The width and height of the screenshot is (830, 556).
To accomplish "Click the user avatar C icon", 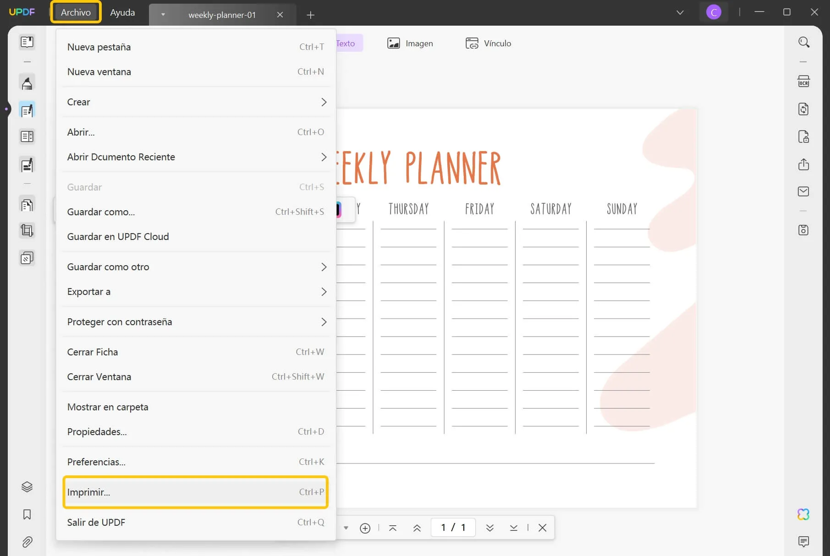I will [x=714, y=12].
